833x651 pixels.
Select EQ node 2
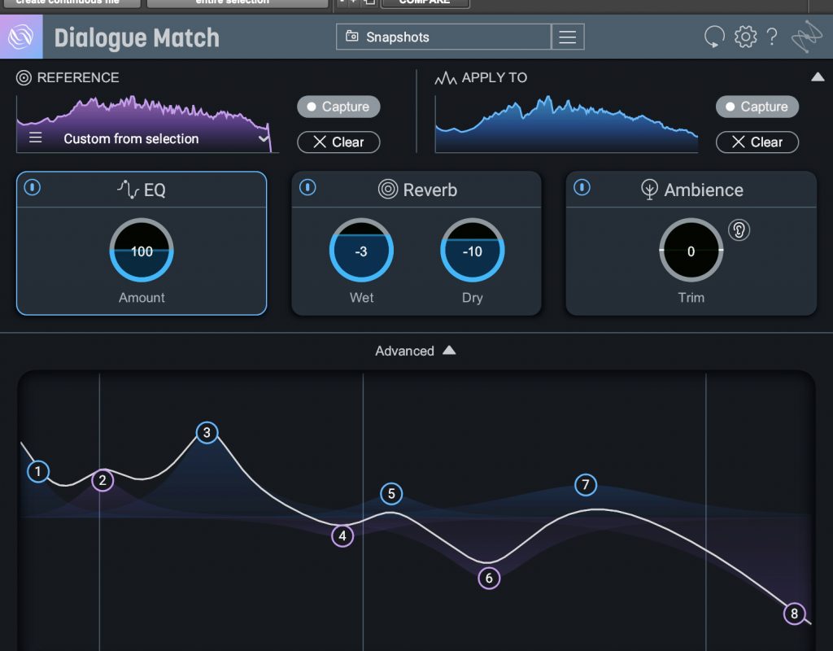(102, 480)
